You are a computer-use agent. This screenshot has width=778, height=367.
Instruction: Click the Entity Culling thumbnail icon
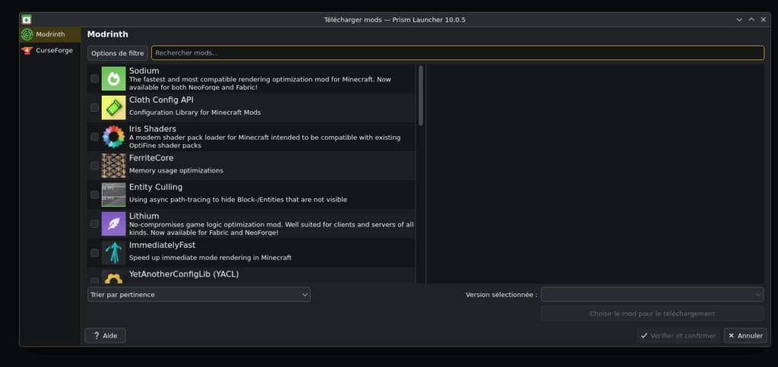[x=113, y=195]
